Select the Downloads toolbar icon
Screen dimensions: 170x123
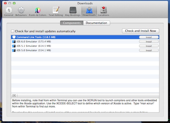89,12
